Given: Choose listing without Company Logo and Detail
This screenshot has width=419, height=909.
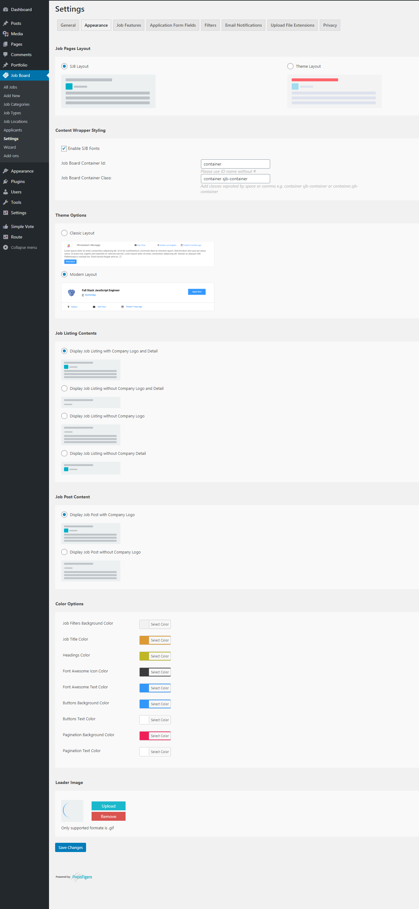Looking at the screenshot, I should pos(64,389).
